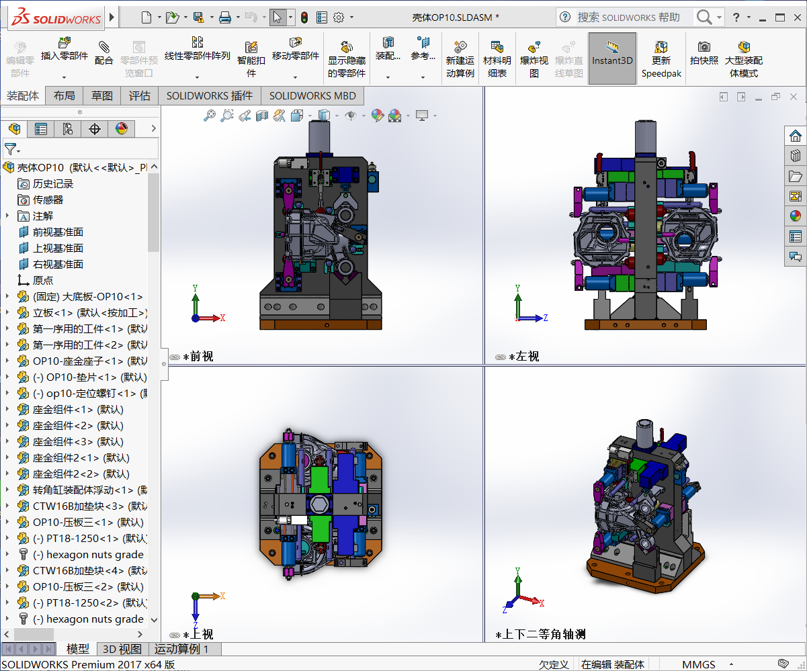Open File Explorer folder icon in task pane

[x=796, y=176]
